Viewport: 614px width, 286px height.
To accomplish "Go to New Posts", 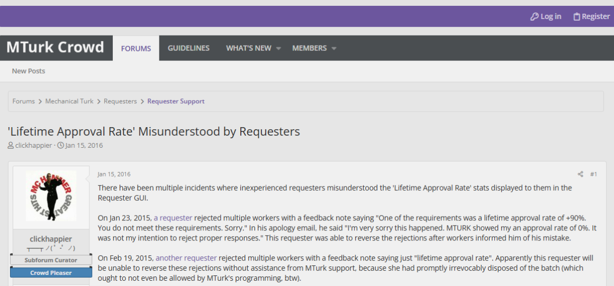I will pos(29,71).
